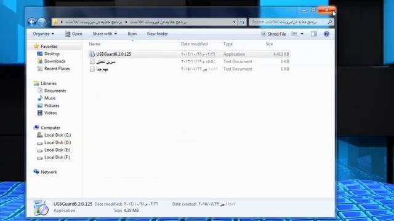
Task: Click the Burn toolbar button
Action: [132, 34]
